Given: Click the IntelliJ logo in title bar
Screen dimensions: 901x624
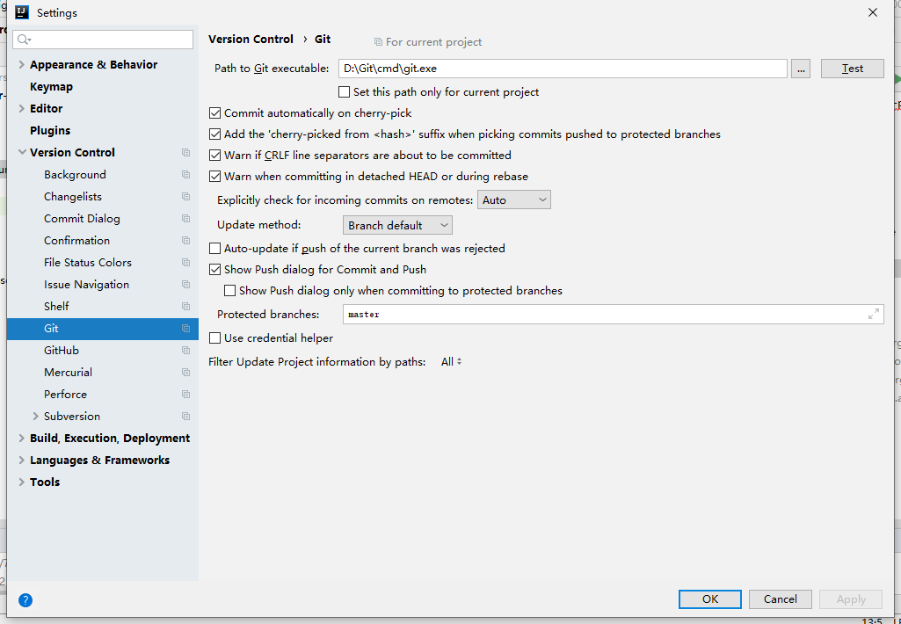Looking at the screenshot, I should click(x=22, y=12).
